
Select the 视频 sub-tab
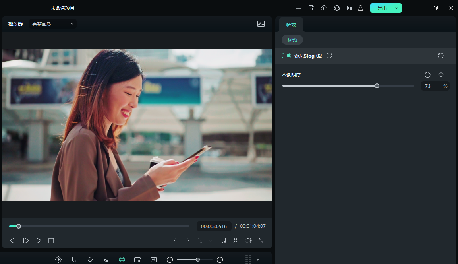(x=292, y=40)
